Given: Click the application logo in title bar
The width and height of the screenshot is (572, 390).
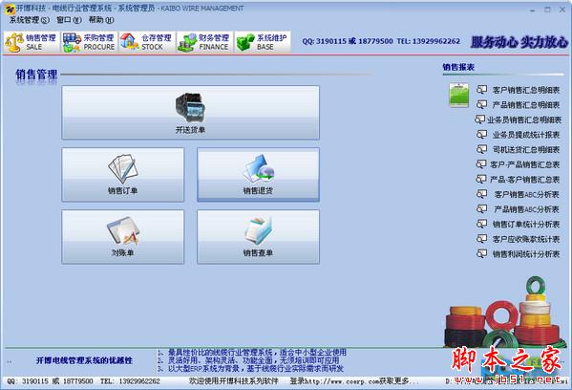Looking at the screenshot, I should (10, 9).
